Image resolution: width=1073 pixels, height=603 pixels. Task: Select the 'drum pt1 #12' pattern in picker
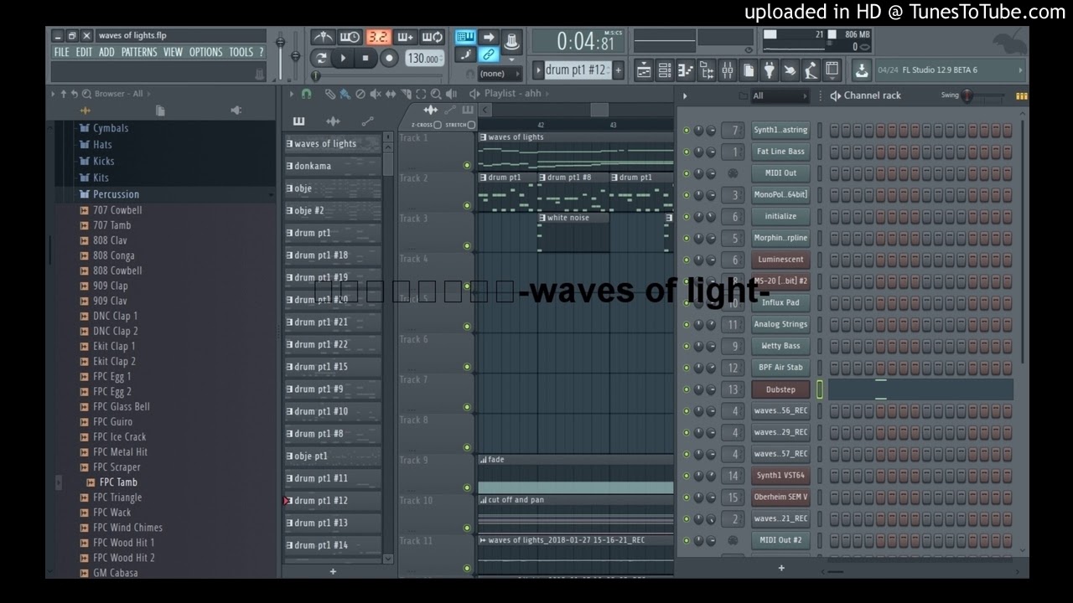click(333, 501)
